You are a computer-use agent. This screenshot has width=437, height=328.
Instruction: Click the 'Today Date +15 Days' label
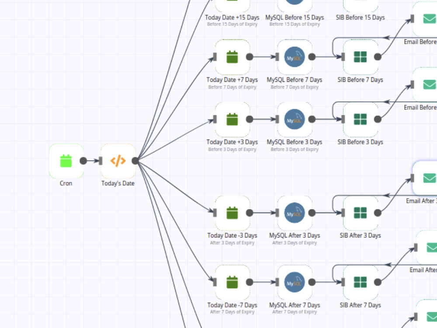tap(232, 17)
